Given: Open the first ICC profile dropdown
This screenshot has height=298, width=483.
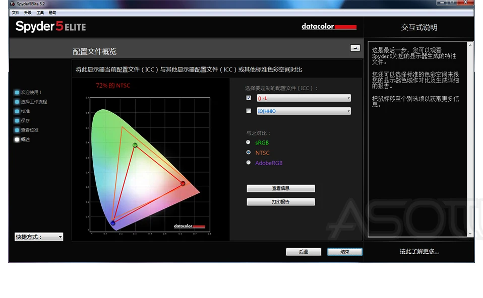Looking at the screenshot, I should (x=304, y=98).
